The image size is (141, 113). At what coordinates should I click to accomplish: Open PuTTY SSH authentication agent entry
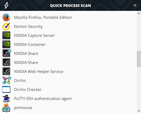pos(68,99)
